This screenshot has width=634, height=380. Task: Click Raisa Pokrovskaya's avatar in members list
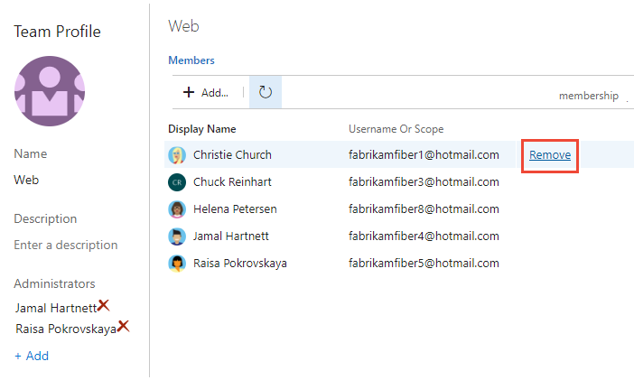pos(177,264)
